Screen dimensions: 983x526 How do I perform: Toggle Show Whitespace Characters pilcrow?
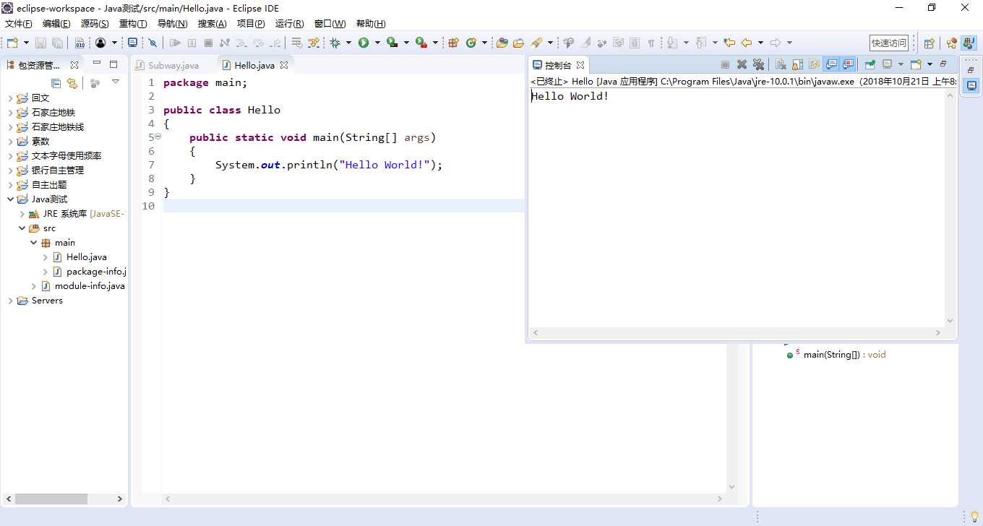pyautogui.click(x=651, y=43)
